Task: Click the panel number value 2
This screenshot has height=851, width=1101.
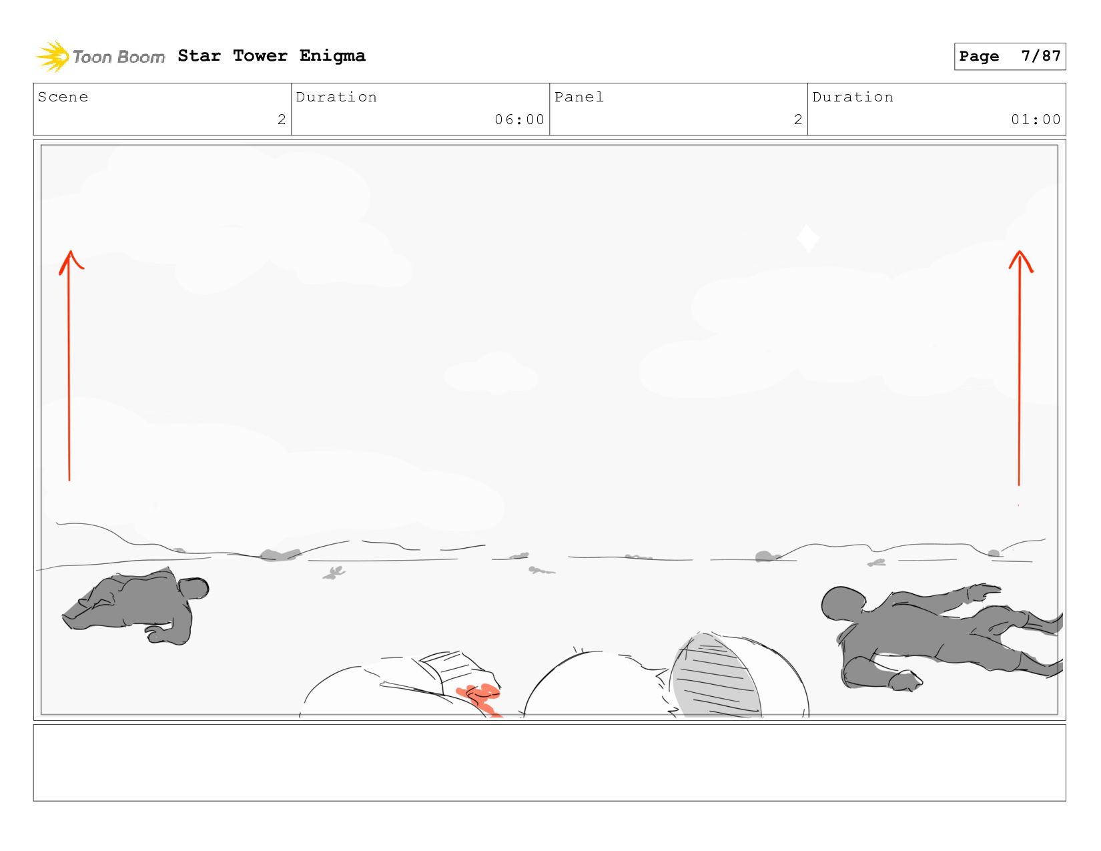Action: [x=798, y=119]
